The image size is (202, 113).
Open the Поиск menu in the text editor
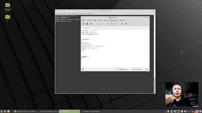point(100,20)
